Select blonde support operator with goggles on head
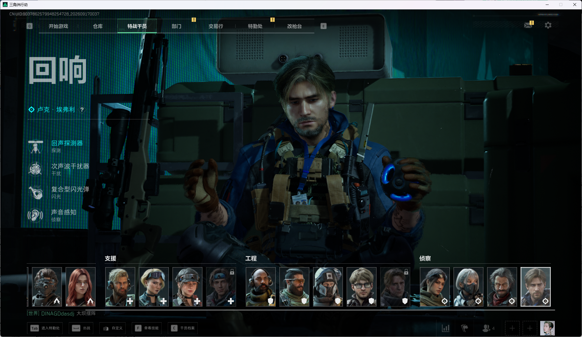The height and width of the screenshot is (337, 582). (154, 287)
